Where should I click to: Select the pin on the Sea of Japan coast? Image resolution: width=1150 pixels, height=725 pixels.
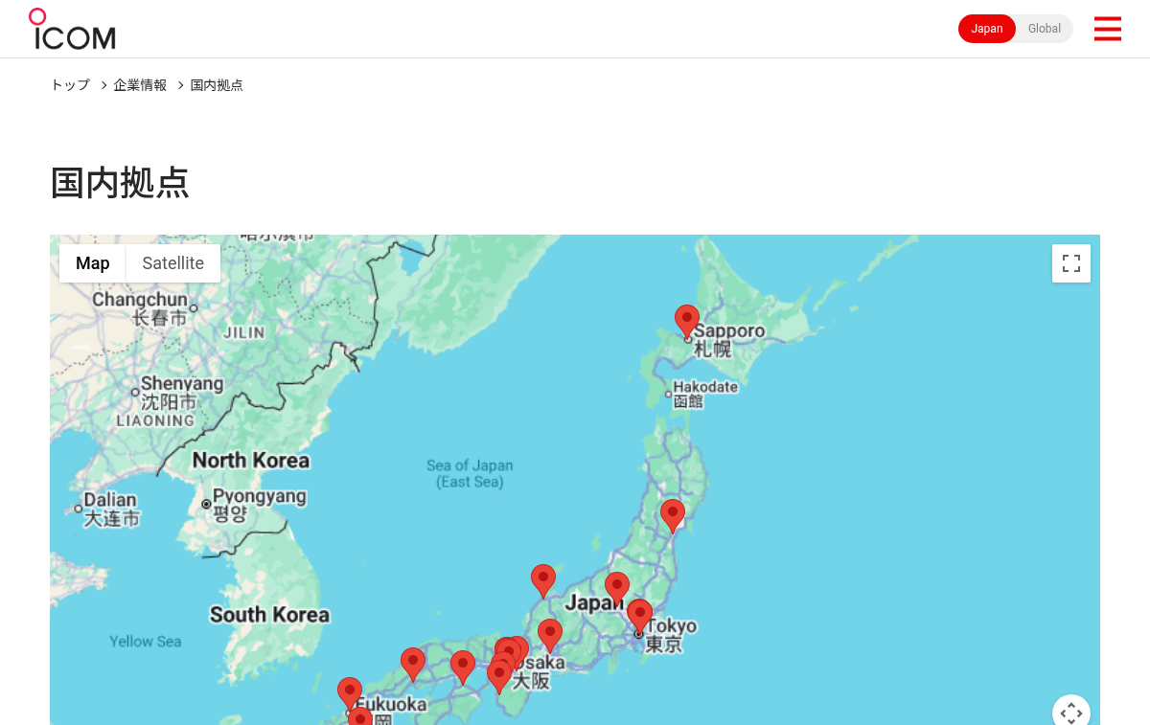(543, 580)
